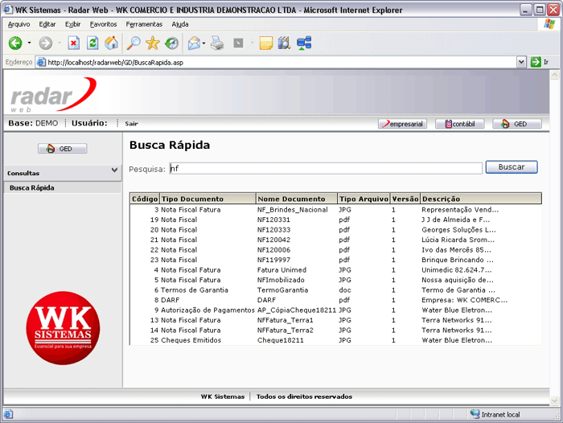Click into the Pesquisa search field
Screen dimensions: 563x423
point(325,168)
